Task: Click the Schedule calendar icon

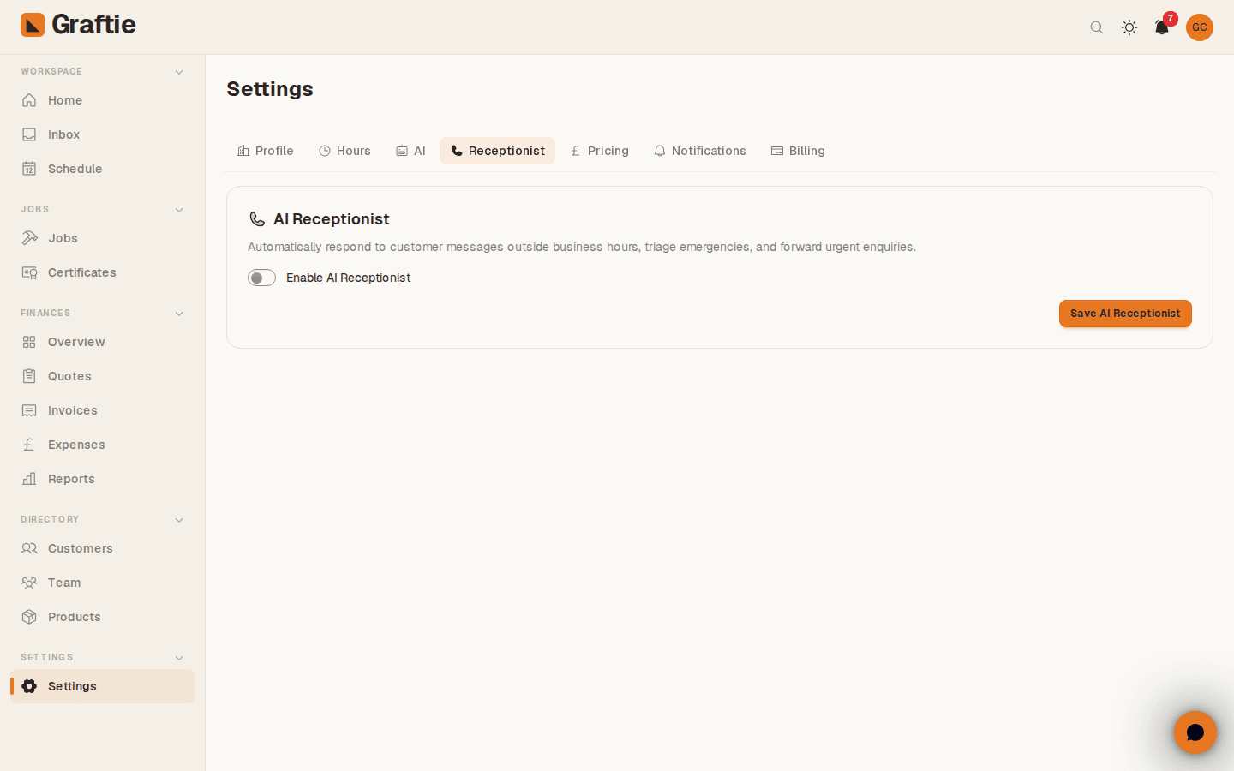Action: pyautogui.click(x=29, y=169)
